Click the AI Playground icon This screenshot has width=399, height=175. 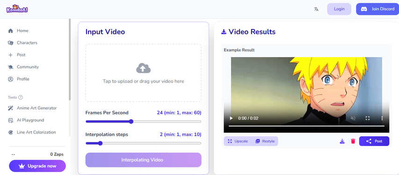tap(10, 120)
